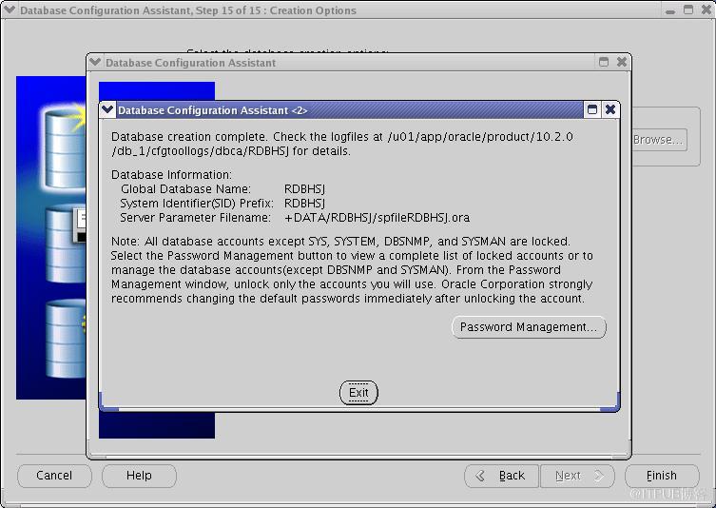Screen dimensions: 716x508
Task: Click the Exit button in completion dialog
Action: (358, 393)
